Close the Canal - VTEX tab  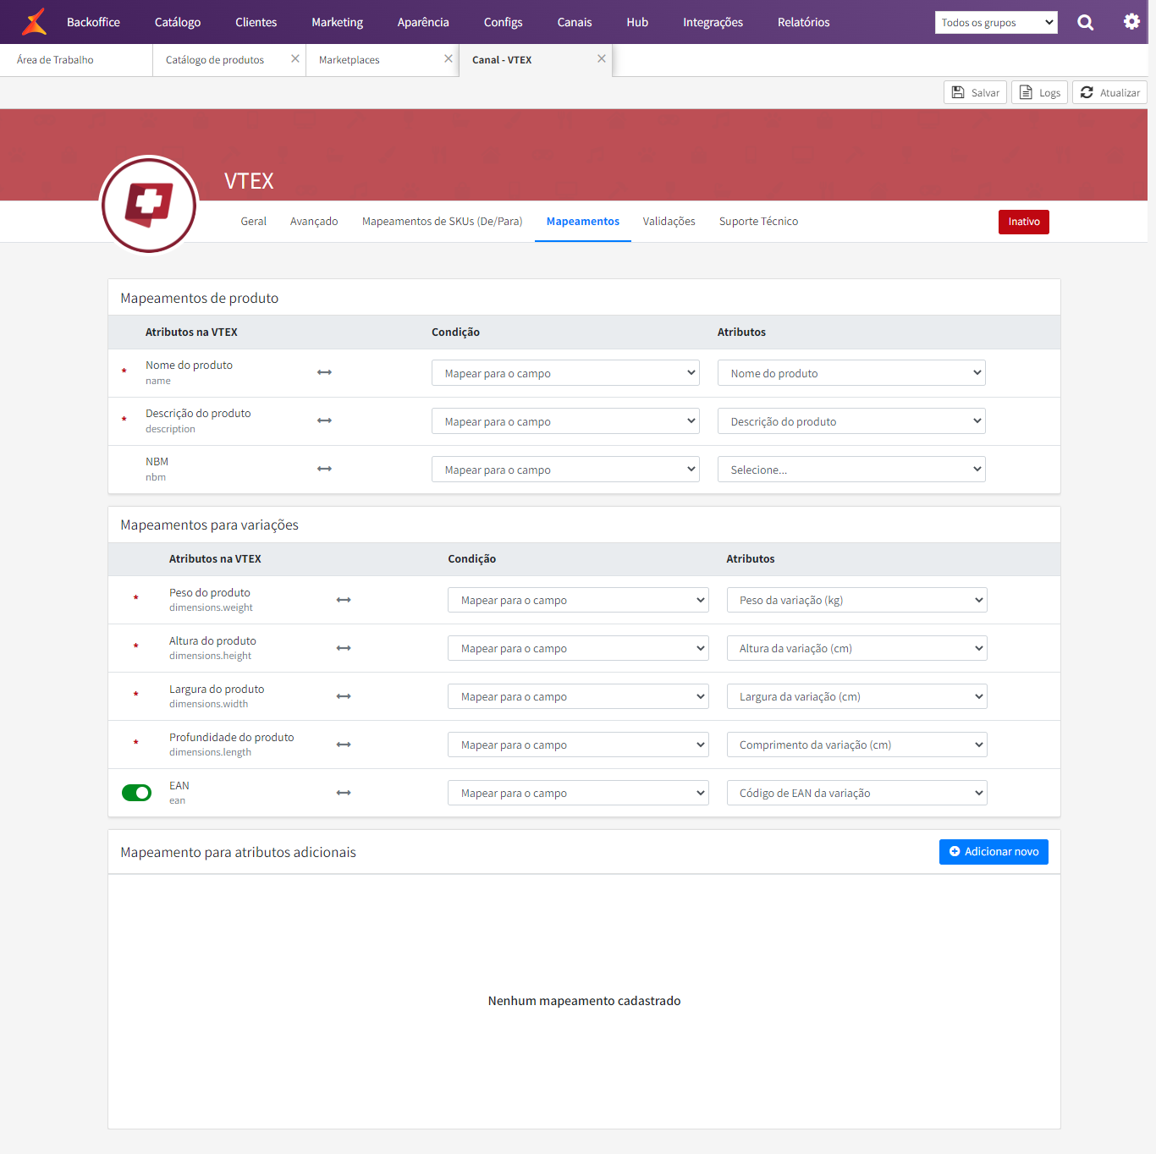coord(602,59)
